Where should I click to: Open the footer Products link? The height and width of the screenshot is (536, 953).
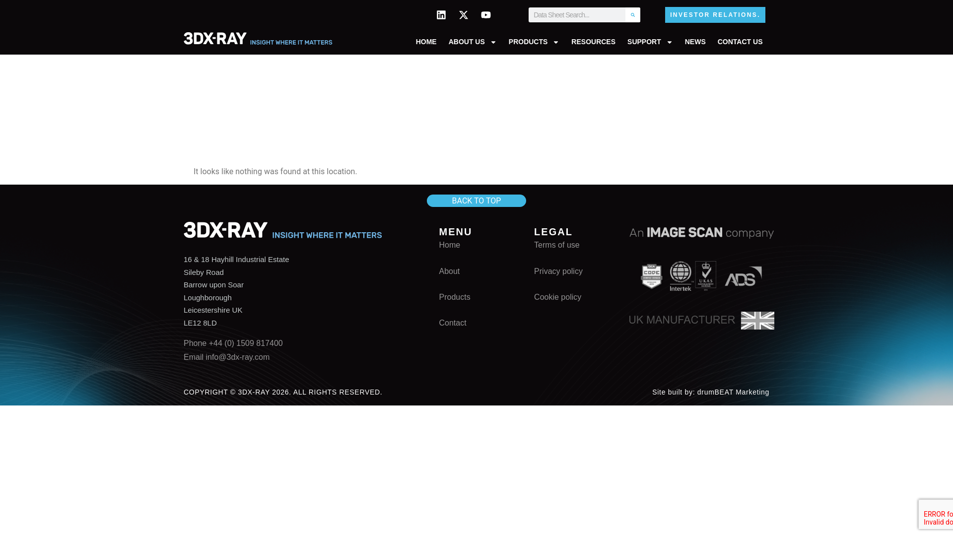455,297
